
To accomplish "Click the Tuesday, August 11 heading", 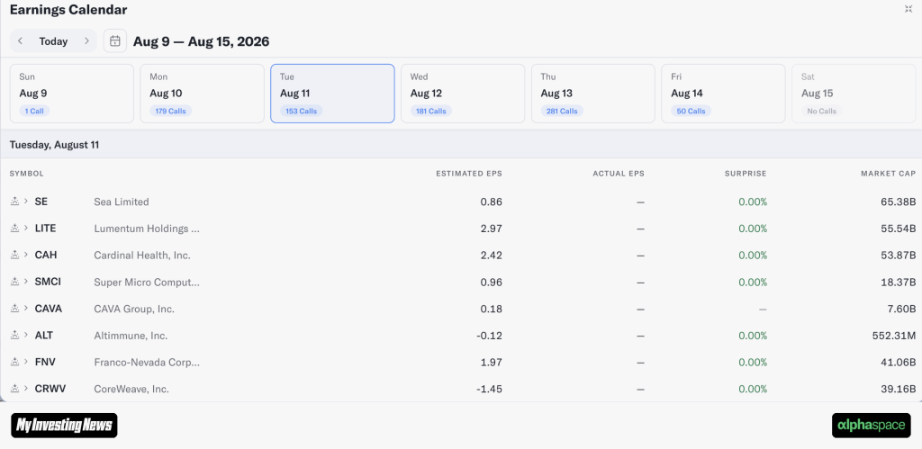I will (x=54, y=145).
